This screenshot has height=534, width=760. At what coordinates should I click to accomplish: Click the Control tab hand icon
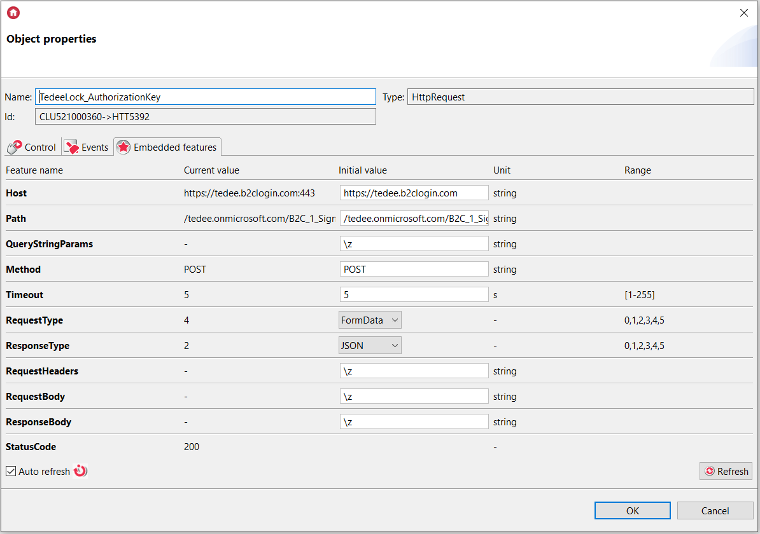(x=15, y=147)
